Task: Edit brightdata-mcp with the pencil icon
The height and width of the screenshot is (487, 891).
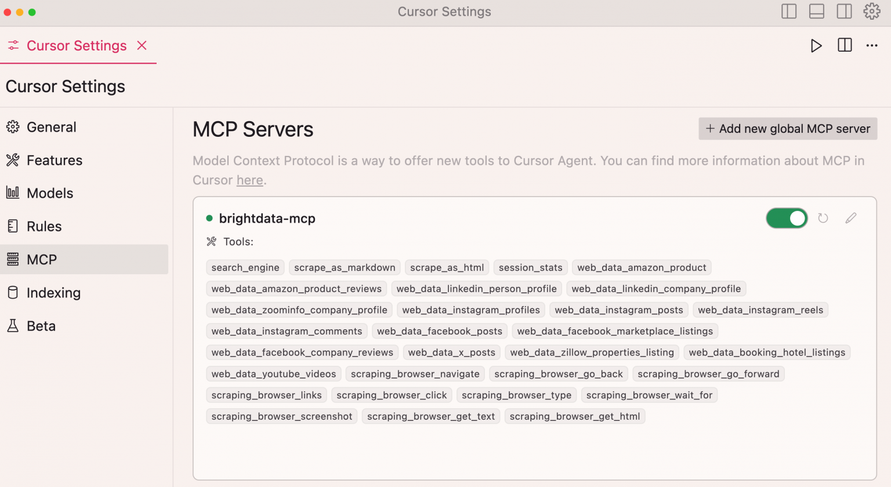Action: click(850, 218)
